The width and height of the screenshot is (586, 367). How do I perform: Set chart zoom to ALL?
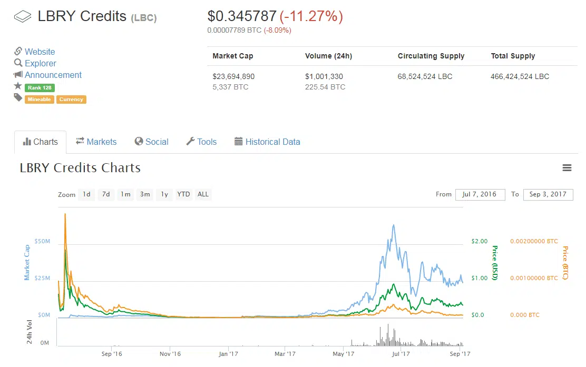pos(203,194)
